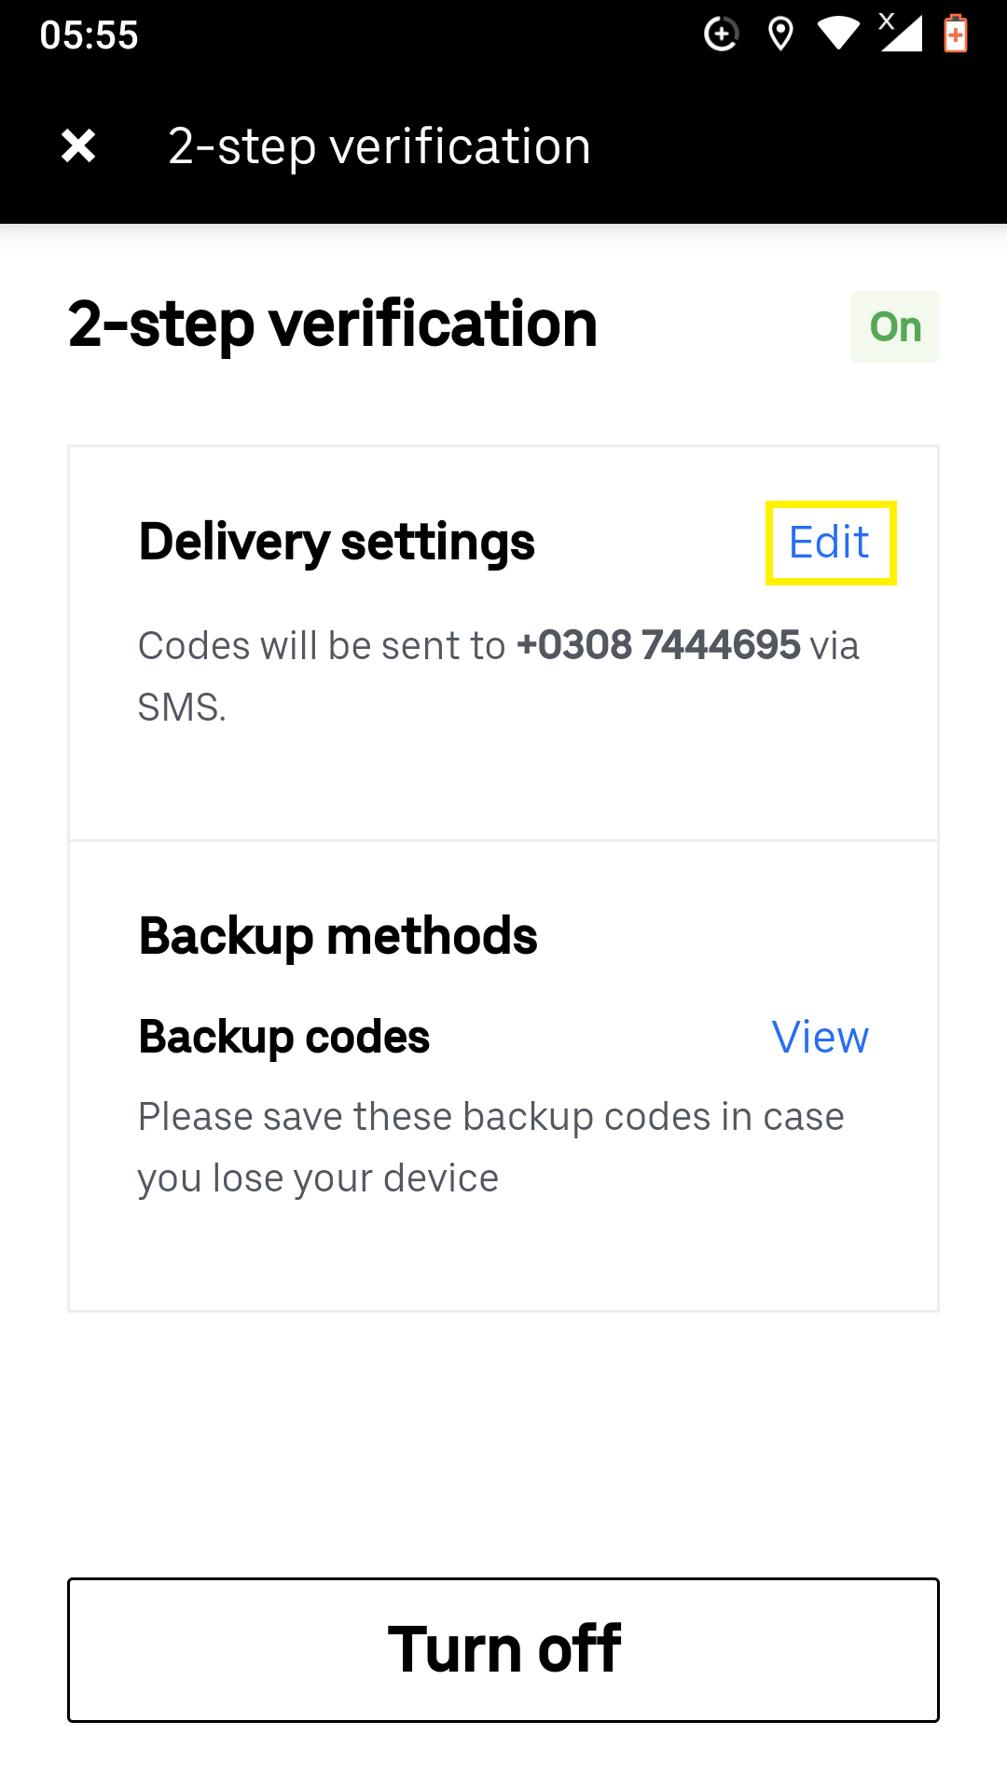This screenshot has width=1007, height=1790.
Task: Tap the codes will be sent description
Action: [x=499, y=676]
